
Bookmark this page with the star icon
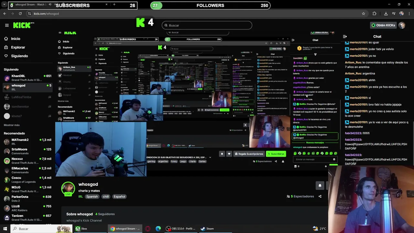coord(364,14)
